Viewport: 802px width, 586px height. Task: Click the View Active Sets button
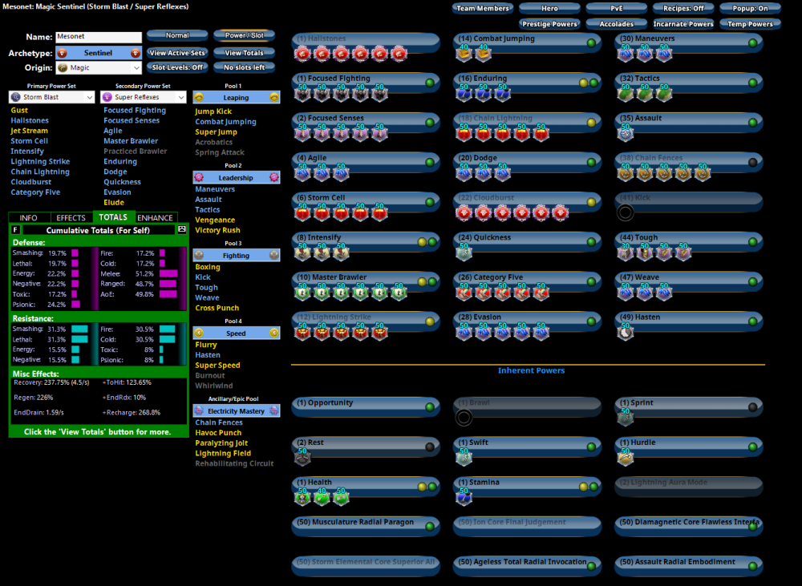[x=178, y=53]
